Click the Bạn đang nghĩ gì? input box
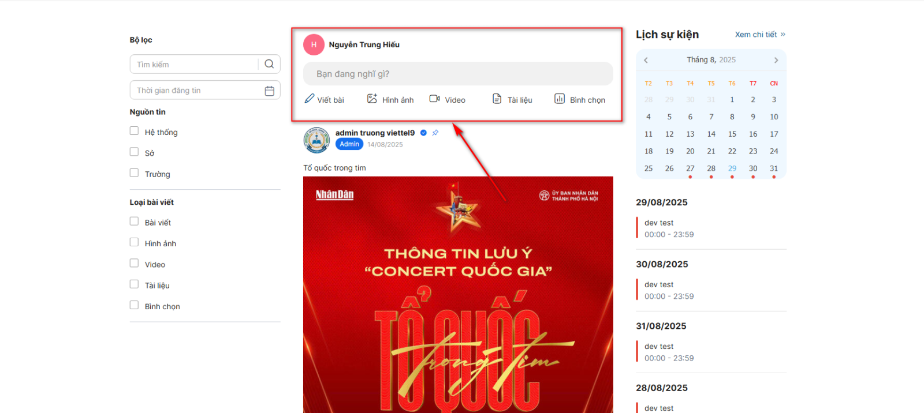Screen dimensions: 924x413 coord(458,74)
